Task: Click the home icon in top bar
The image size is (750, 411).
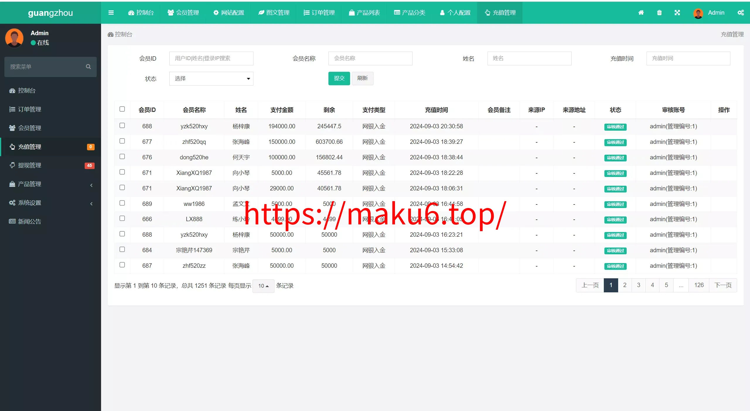Action: 641,13
